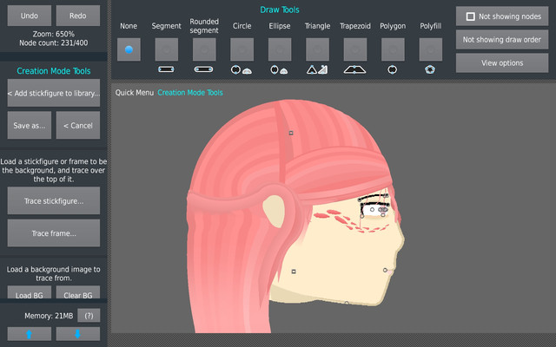This screenshot has width=556, height=347.
Task: Click the blue up arrow button
Action: pyautogui.click(x=29, y=334)
